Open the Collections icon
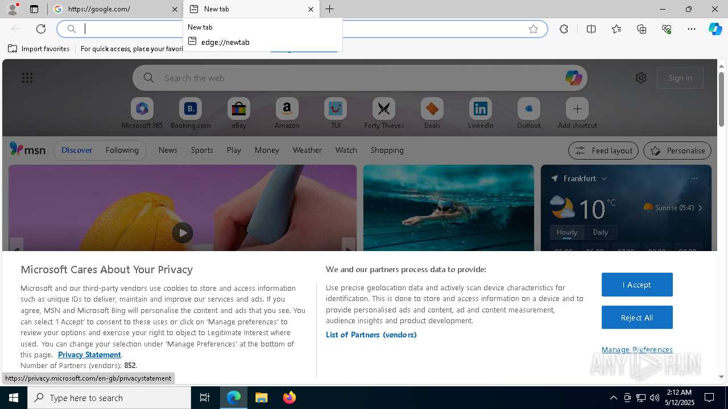 pyautogui.click(x=642, y=29)
